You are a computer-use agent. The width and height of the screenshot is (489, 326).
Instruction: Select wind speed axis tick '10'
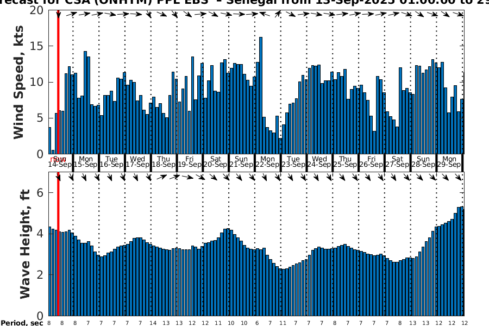coord(36,82)
